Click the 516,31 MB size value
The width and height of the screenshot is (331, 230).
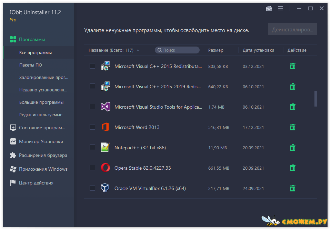click(x=219, y=128)
